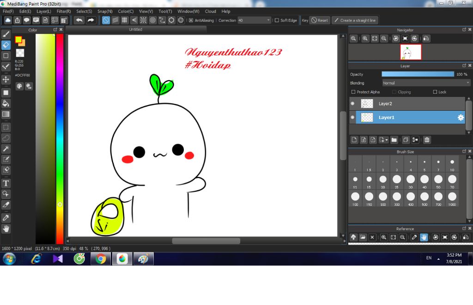Delete layer using the trash icon
The image size is (473, 305).
point(427,140)
